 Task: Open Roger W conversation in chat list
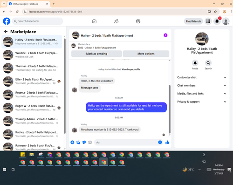(x=32, y=108)
